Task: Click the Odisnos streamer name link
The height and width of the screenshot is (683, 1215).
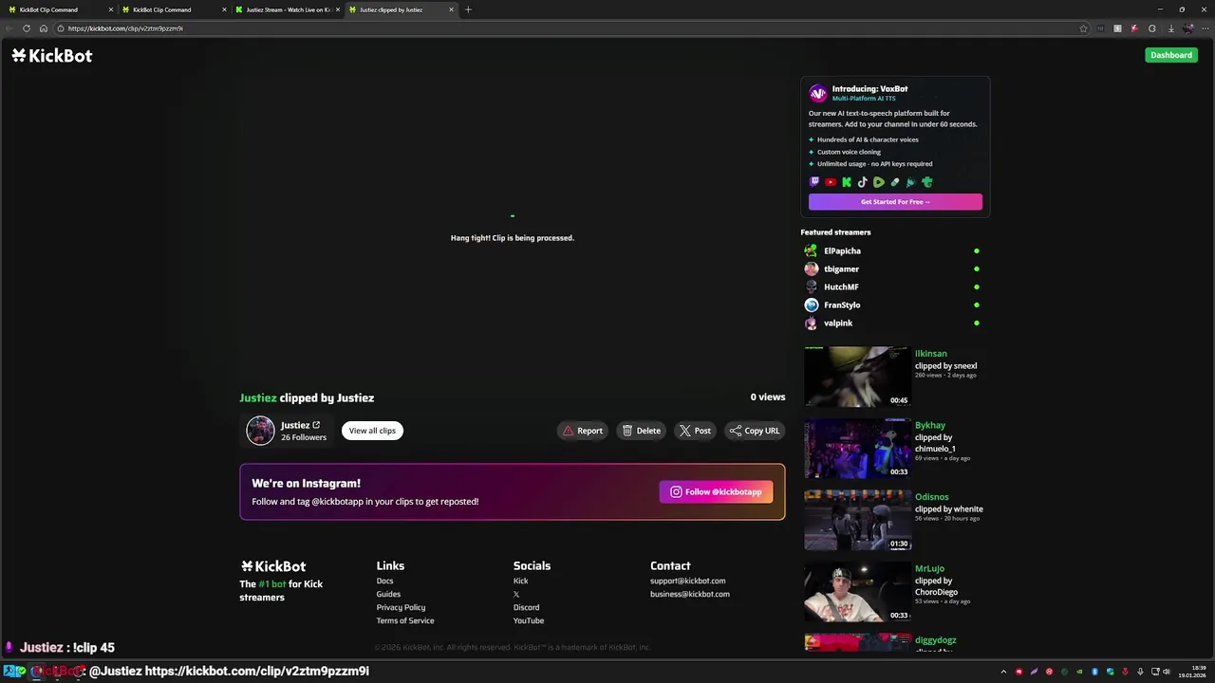Action: click(x=931, y=497)
